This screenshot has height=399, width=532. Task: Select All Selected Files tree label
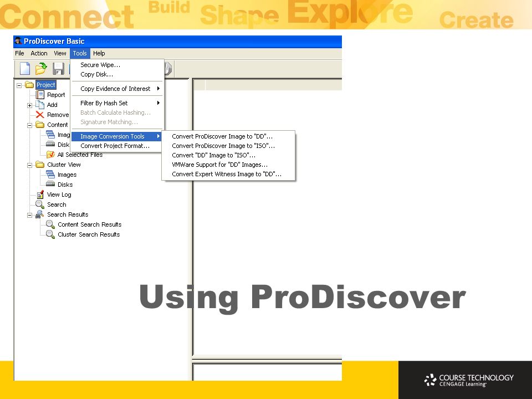point(80,155)
